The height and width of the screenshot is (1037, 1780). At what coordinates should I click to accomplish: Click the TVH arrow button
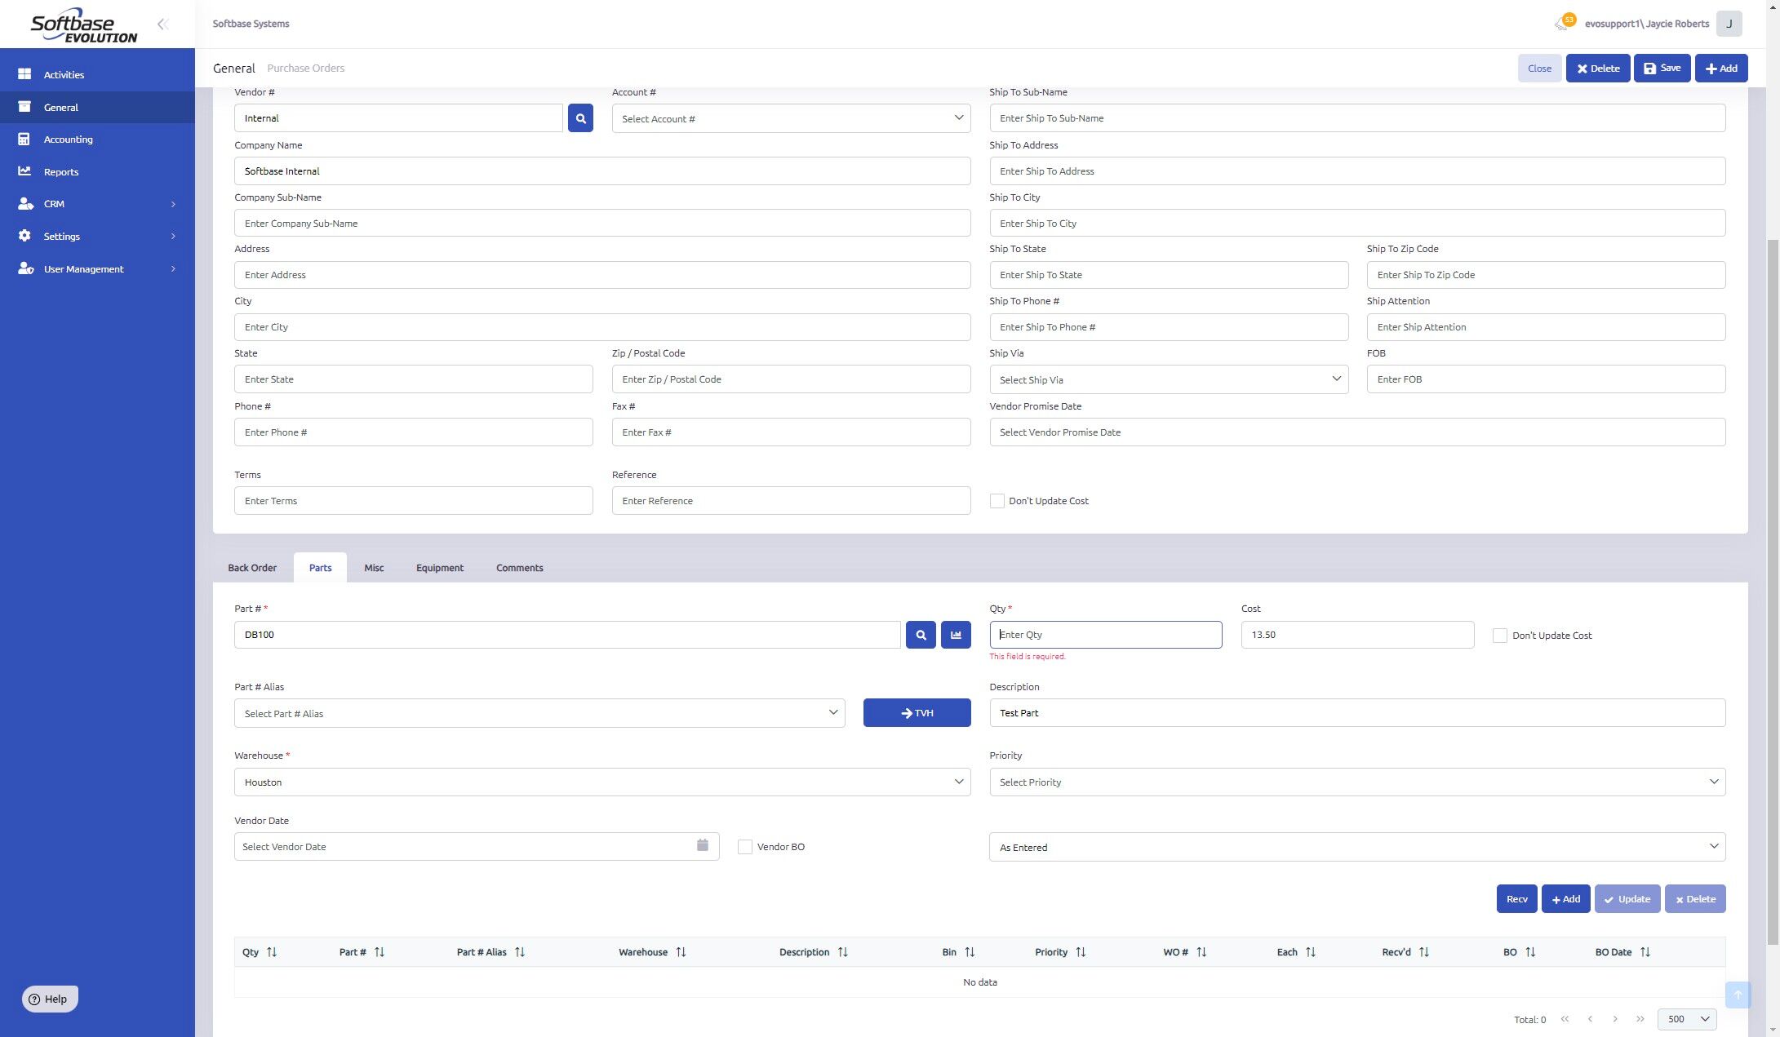tap(917, 713)
